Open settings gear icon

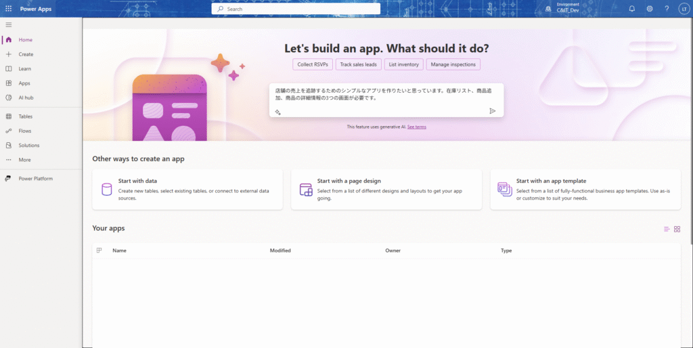650,9
